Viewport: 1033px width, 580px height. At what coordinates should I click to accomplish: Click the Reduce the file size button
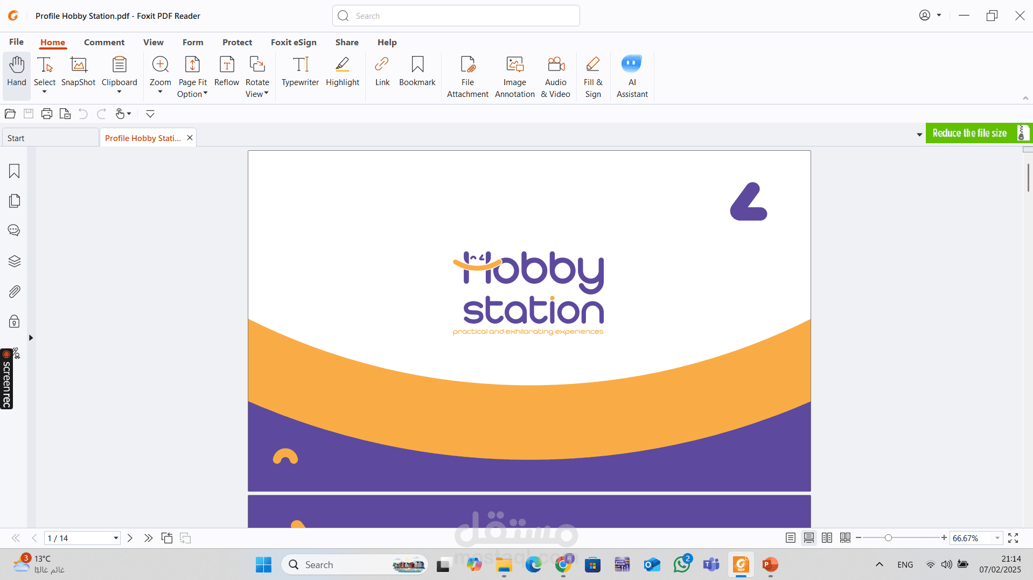pyautogui.click(x=979, y=133)
